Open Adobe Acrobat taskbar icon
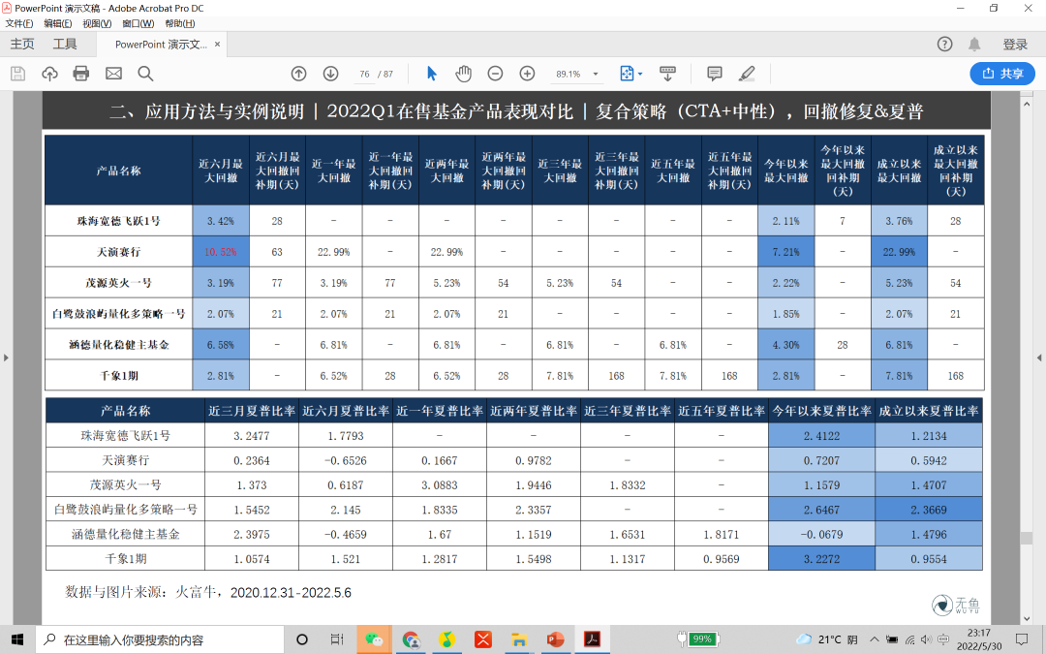Screen dimensions: 1046x654 point(592,639)
